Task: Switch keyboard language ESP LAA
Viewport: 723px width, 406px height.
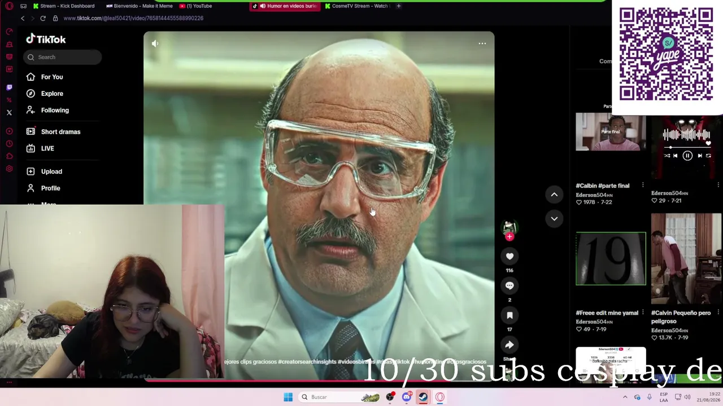Action: (664, 397)
